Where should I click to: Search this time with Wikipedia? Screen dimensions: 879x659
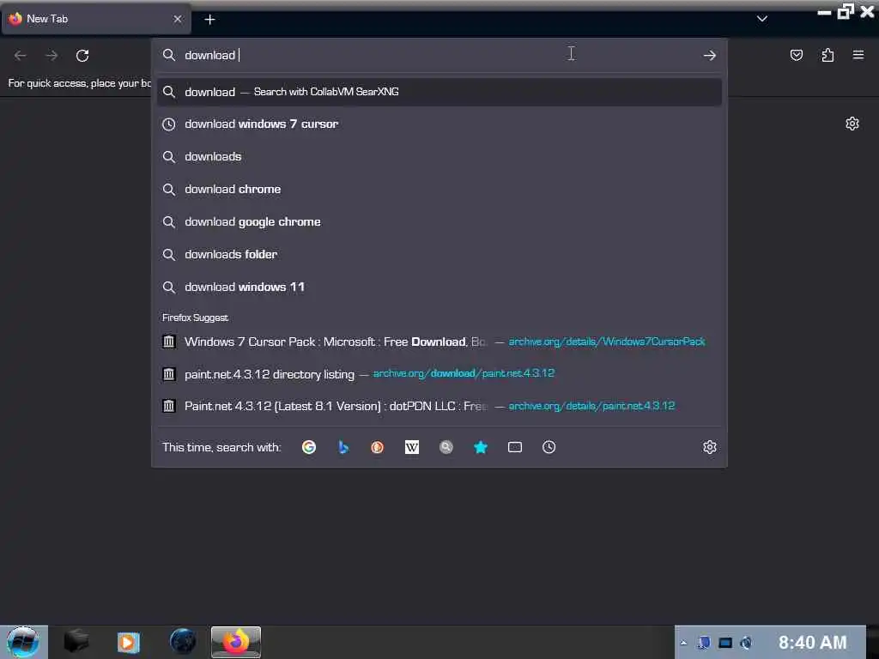(x=411, y=446)
